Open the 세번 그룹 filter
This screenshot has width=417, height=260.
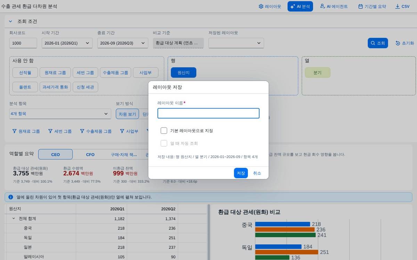pos(60,131)
